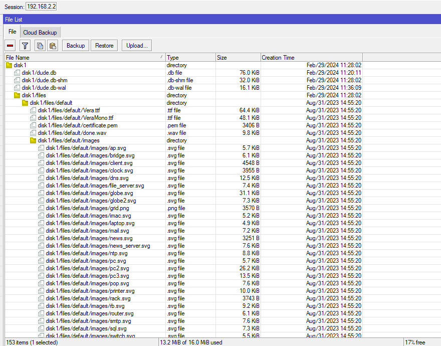Click the Copy files toolbar icon

[x=40, y=46]
